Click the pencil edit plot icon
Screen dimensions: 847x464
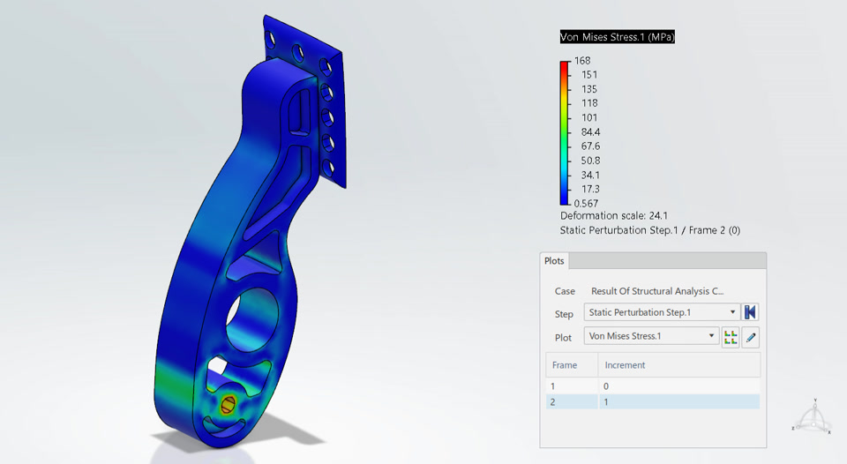click(750, 337)
